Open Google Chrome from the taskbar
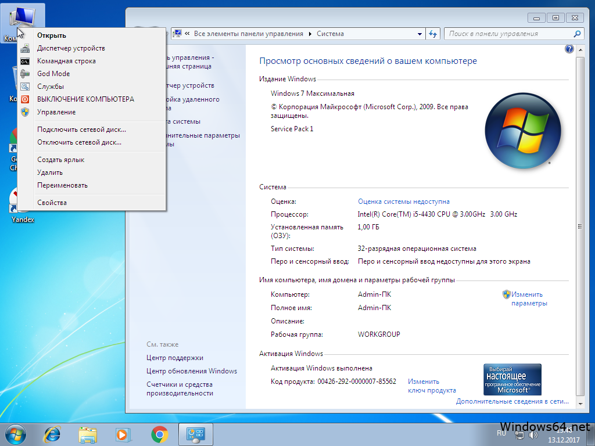 [x=159, y=434]
